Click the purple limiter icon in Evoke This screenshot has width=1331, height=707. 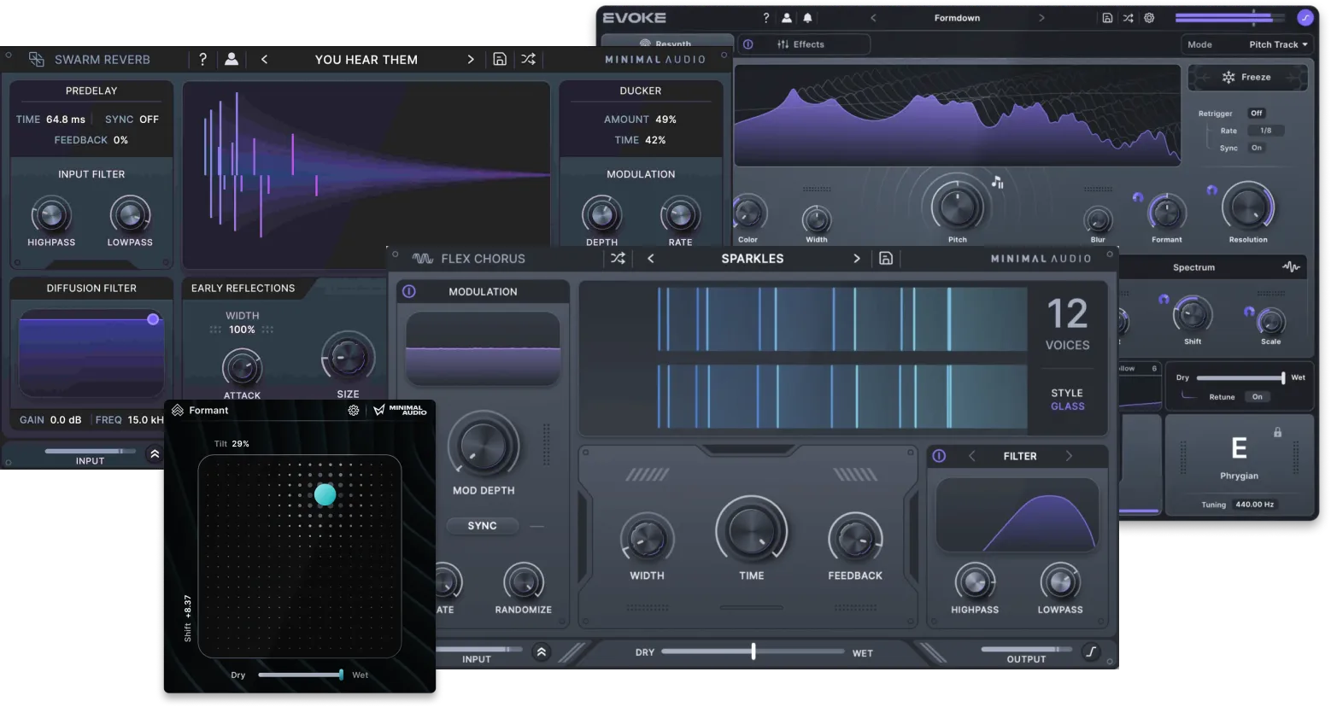(x=1305, y=17)
